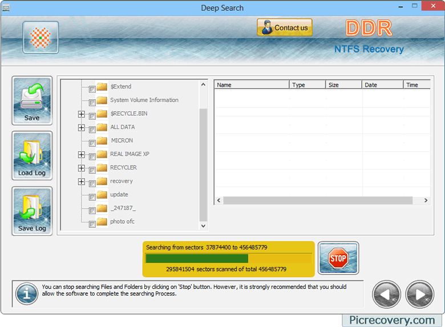This screenshot has height=327, width=445.
Task: Click the folder tree scroll down arrow
Action: [203, 226]
